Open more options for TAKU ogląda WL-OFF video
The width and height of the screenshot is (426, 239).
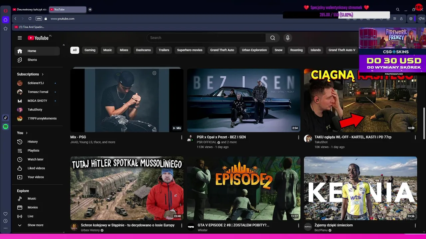pyautogui.click(x=415, y=137)
